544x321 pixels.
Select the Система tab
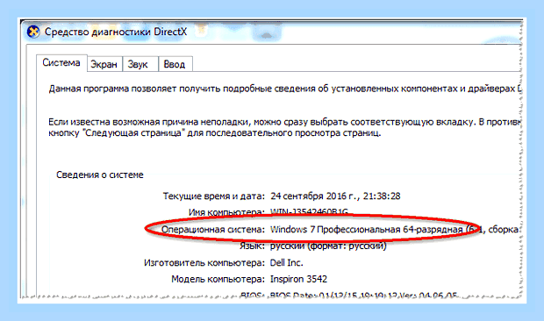pos(61,63)
